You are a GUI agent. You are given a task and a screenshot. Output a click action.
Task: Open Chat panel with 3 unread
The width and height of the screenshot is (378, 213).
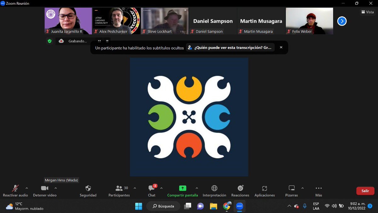pyautogui.click(x=152, y=191)
